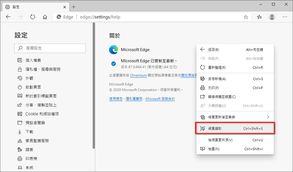Screen dimensions: 293x172
Task: Choose 檢查(N) inspect menu entry
Action: tap(235, 149)
